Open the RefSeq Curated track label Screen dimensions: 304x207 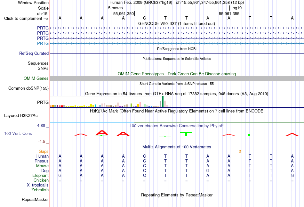click(34, 54)
